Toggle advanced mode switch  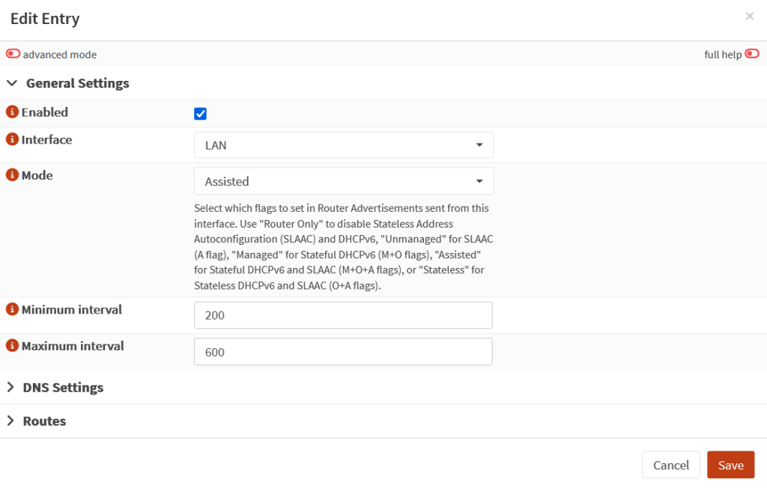pyautogui.click(x=13, y=54)
